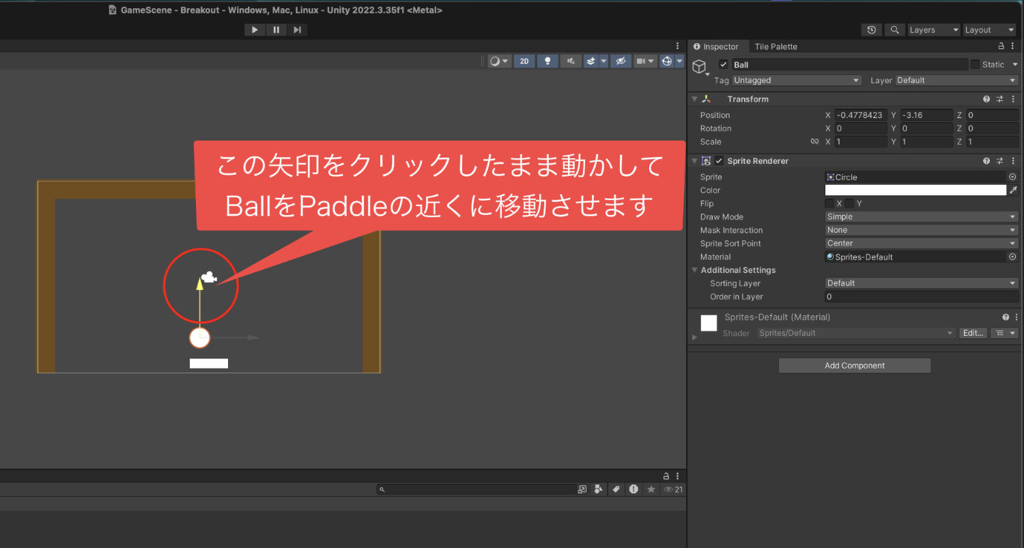Screen dimensions: 1024x548
Task: Open Sprite object picker circle
Action: (1012, 177)
